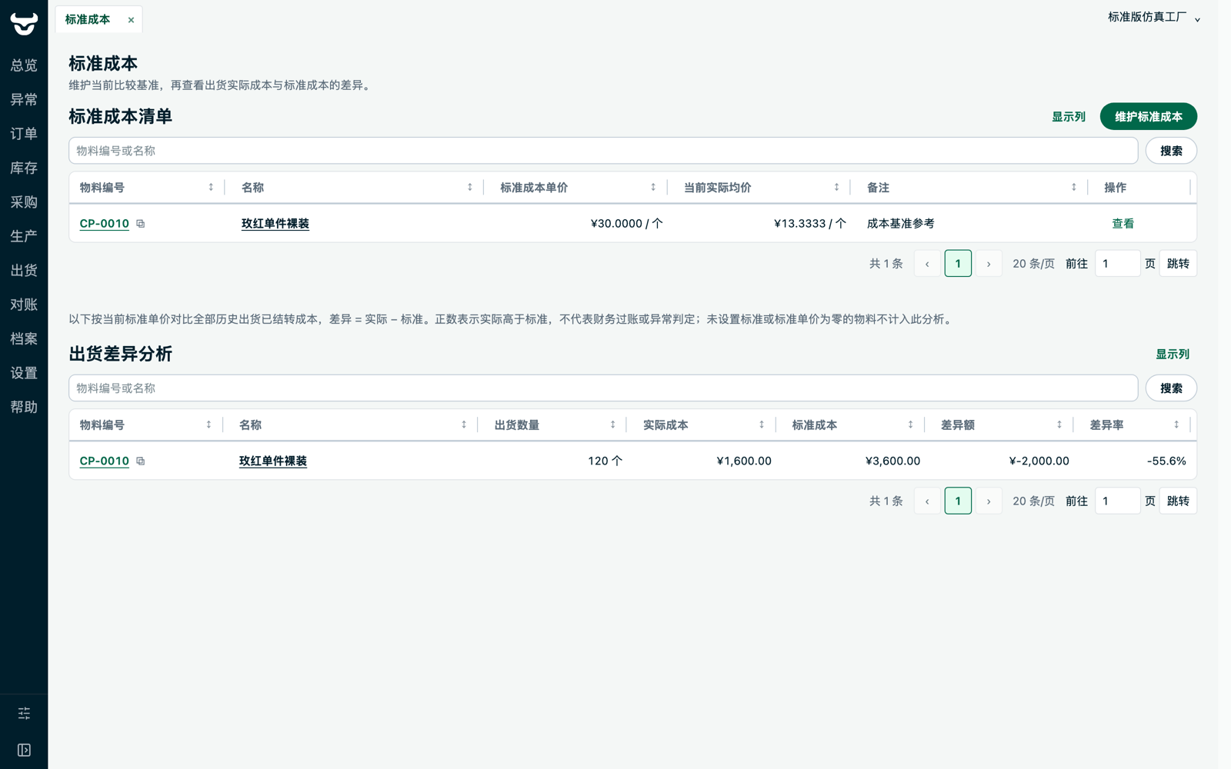Image resolution: width=1231 pixels, height=769 pixels.
Task: Open 总览 in the sidebar
Action: coord(24,65)
